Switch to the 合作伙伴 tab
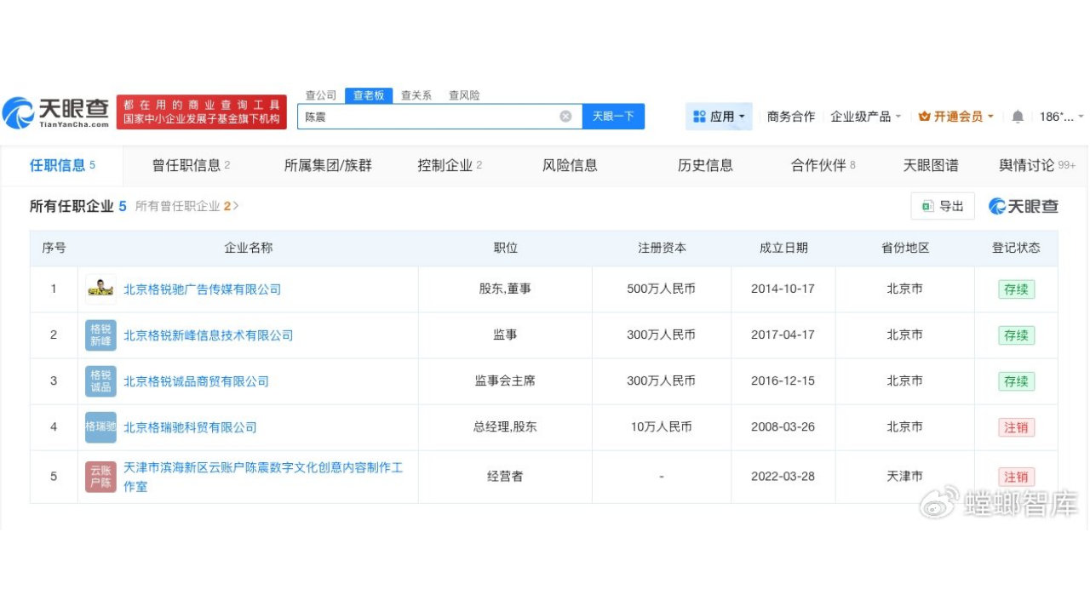 click(823, 165)
